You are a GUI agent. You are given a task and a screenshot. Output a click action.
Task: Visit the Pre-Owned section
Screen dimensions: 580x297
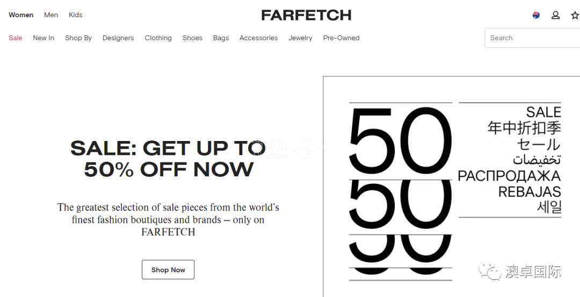click(x=342, y=38)
